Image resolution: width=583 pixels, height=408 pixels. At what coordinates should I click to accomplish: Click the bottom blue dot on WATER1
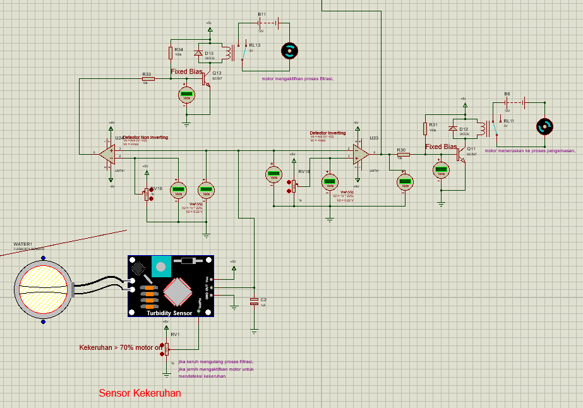click(43, 321)
